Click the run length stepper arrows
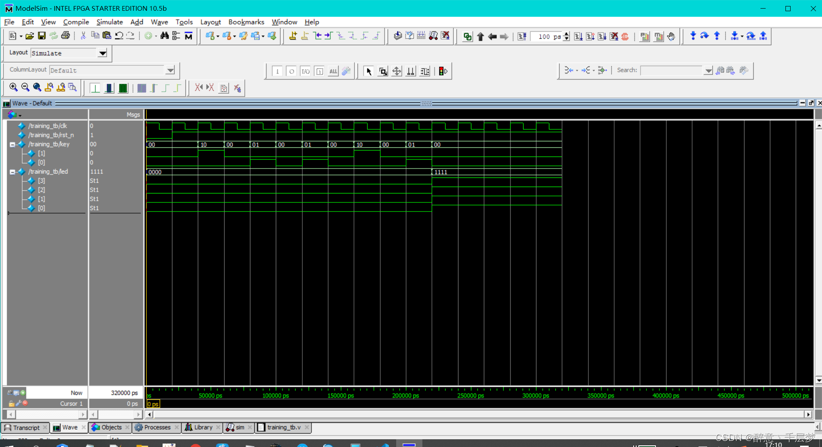The width and height of the screenshot is (822, 447). (x=566, y=37)
